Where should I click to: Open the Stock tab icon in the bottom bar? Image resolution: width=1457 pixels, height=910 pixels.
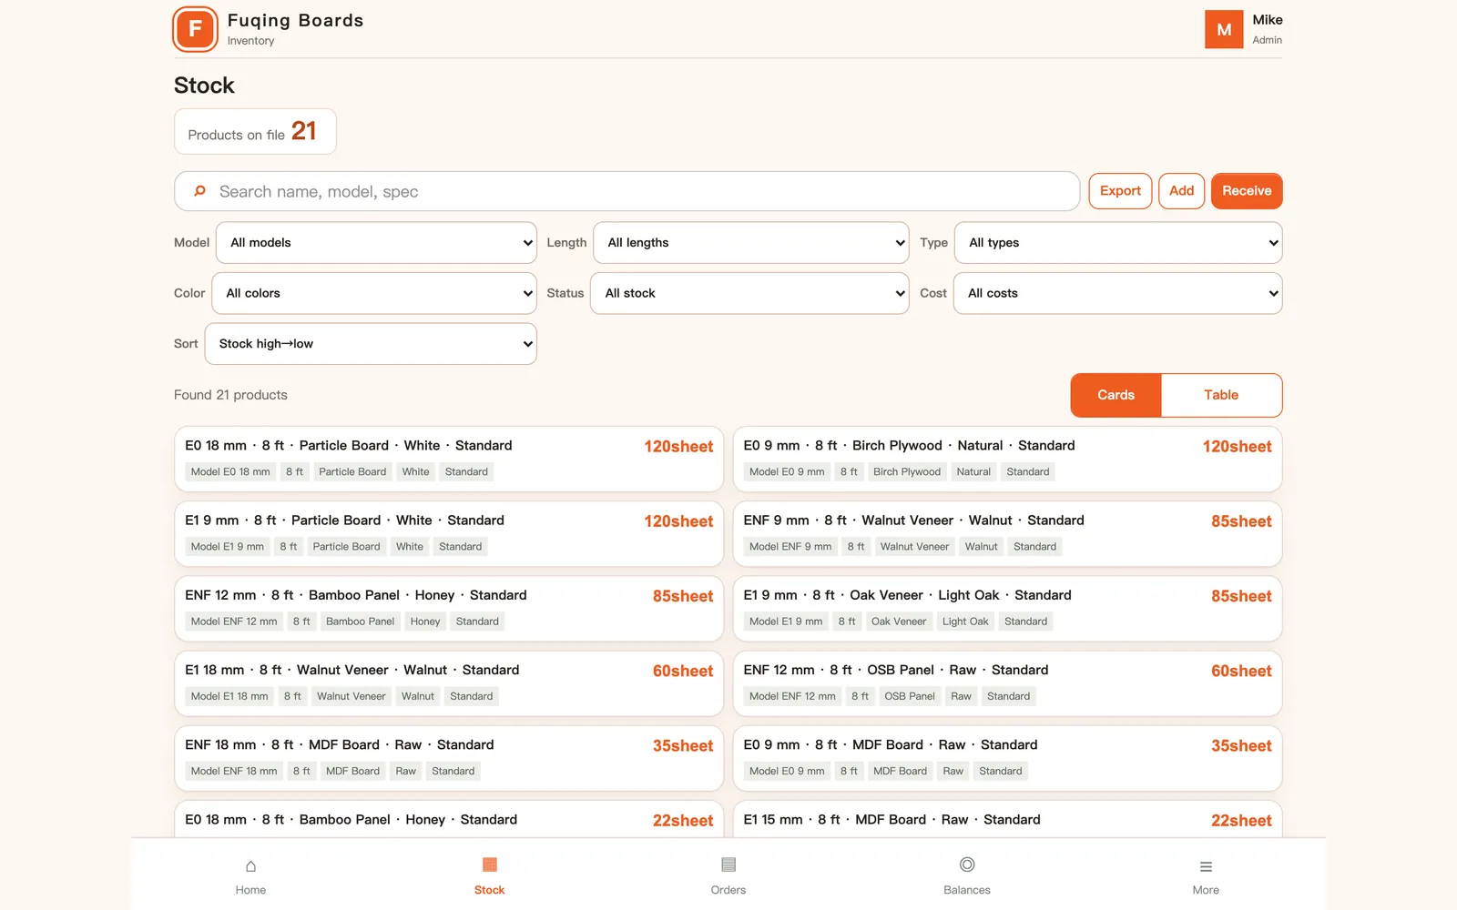point(489,864)
